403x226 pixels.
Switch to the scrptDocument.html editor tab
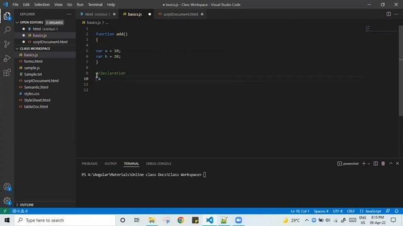tap(181, 14)
